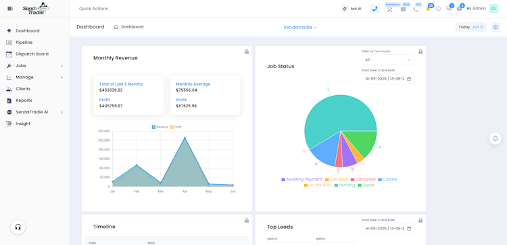Toggle the Job Status widget lock
Viewport: 507px width, 245px height.
[420, 52]
